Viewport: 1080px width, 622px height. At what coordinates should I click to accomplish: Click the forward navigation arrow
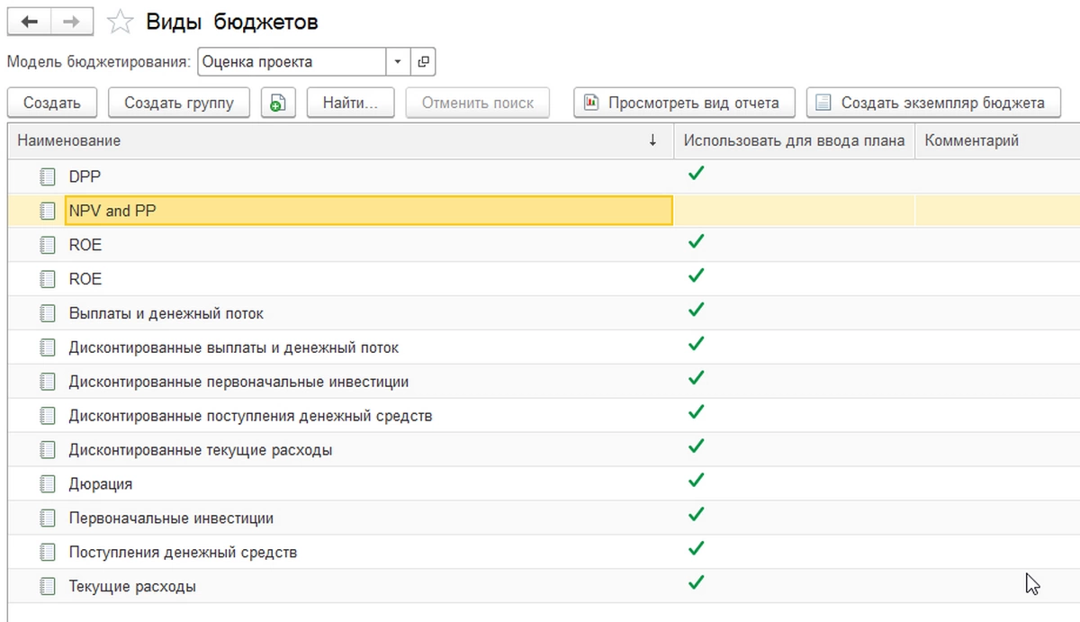[x=72, y=23]
